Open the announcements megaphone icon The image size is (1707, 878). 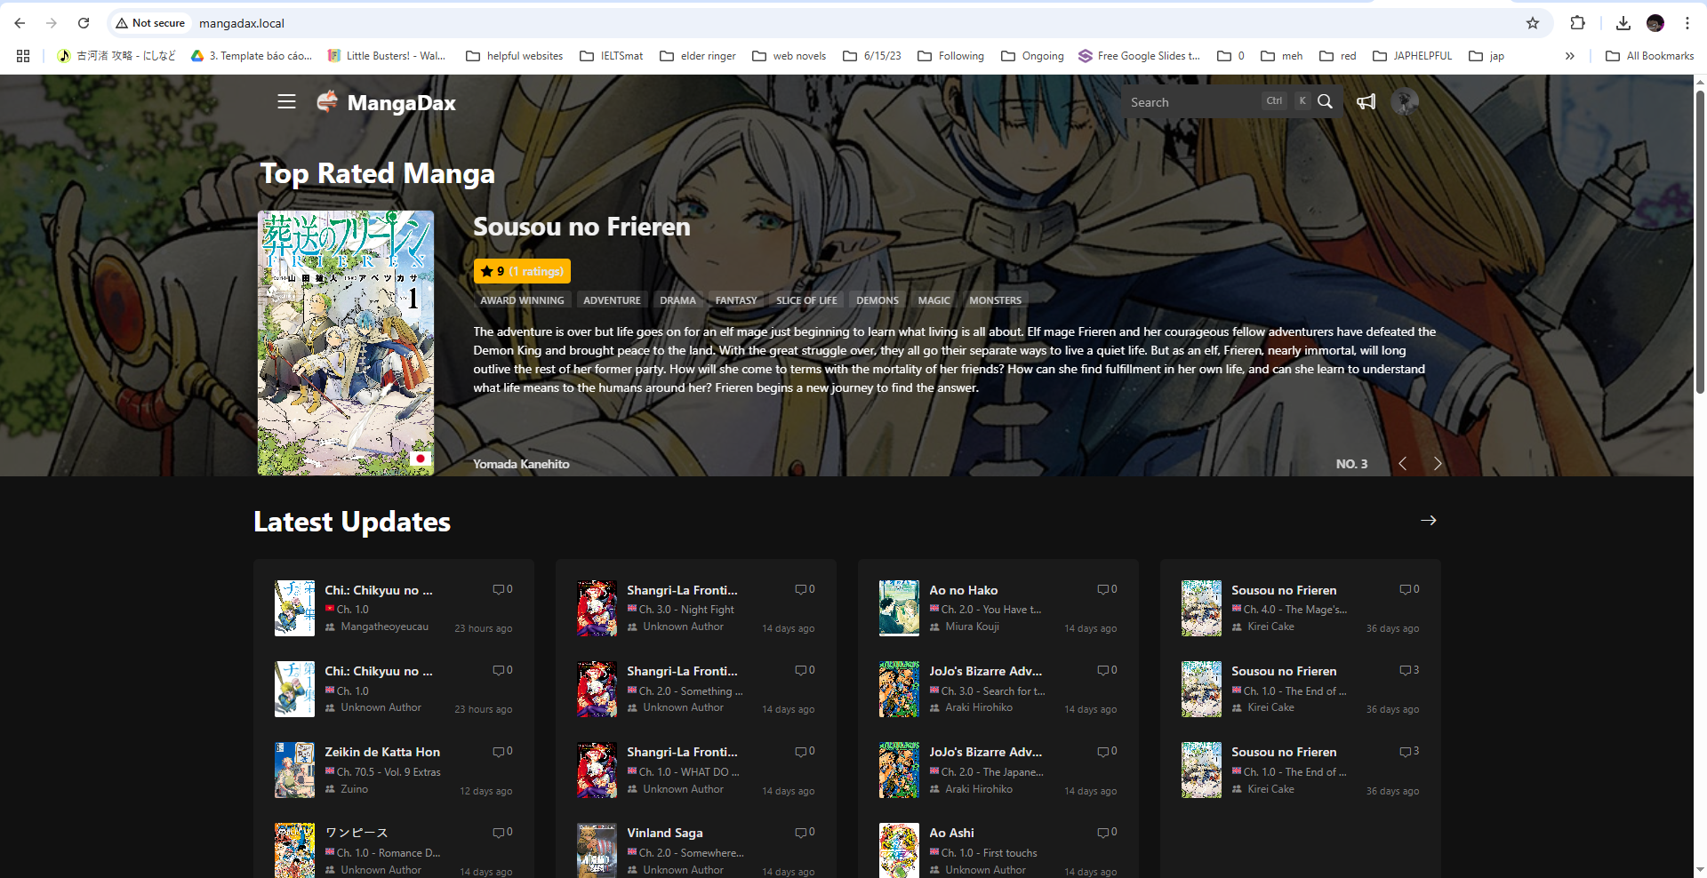click(1366, 101)
